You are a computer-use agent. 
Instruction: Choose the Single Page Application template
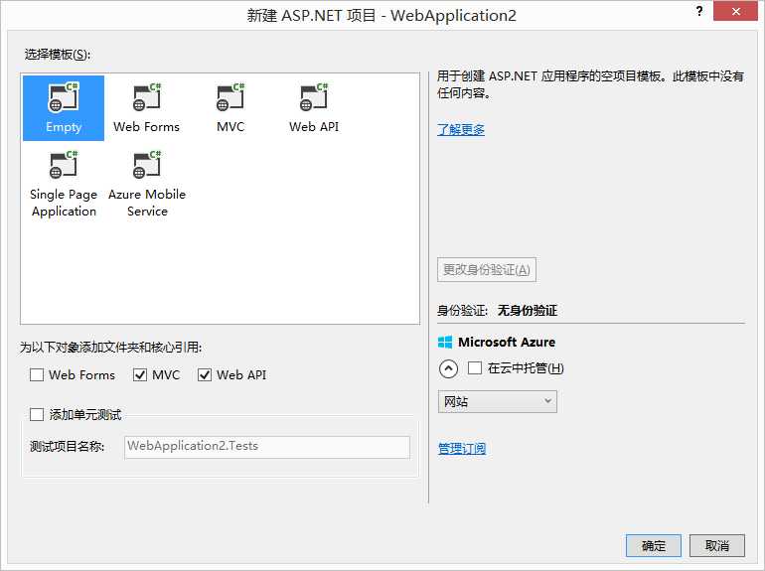pyautogui.click(x=64, y=184)
